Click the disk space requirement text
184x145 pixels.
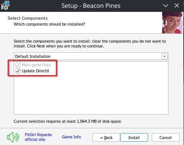point(68,121)
